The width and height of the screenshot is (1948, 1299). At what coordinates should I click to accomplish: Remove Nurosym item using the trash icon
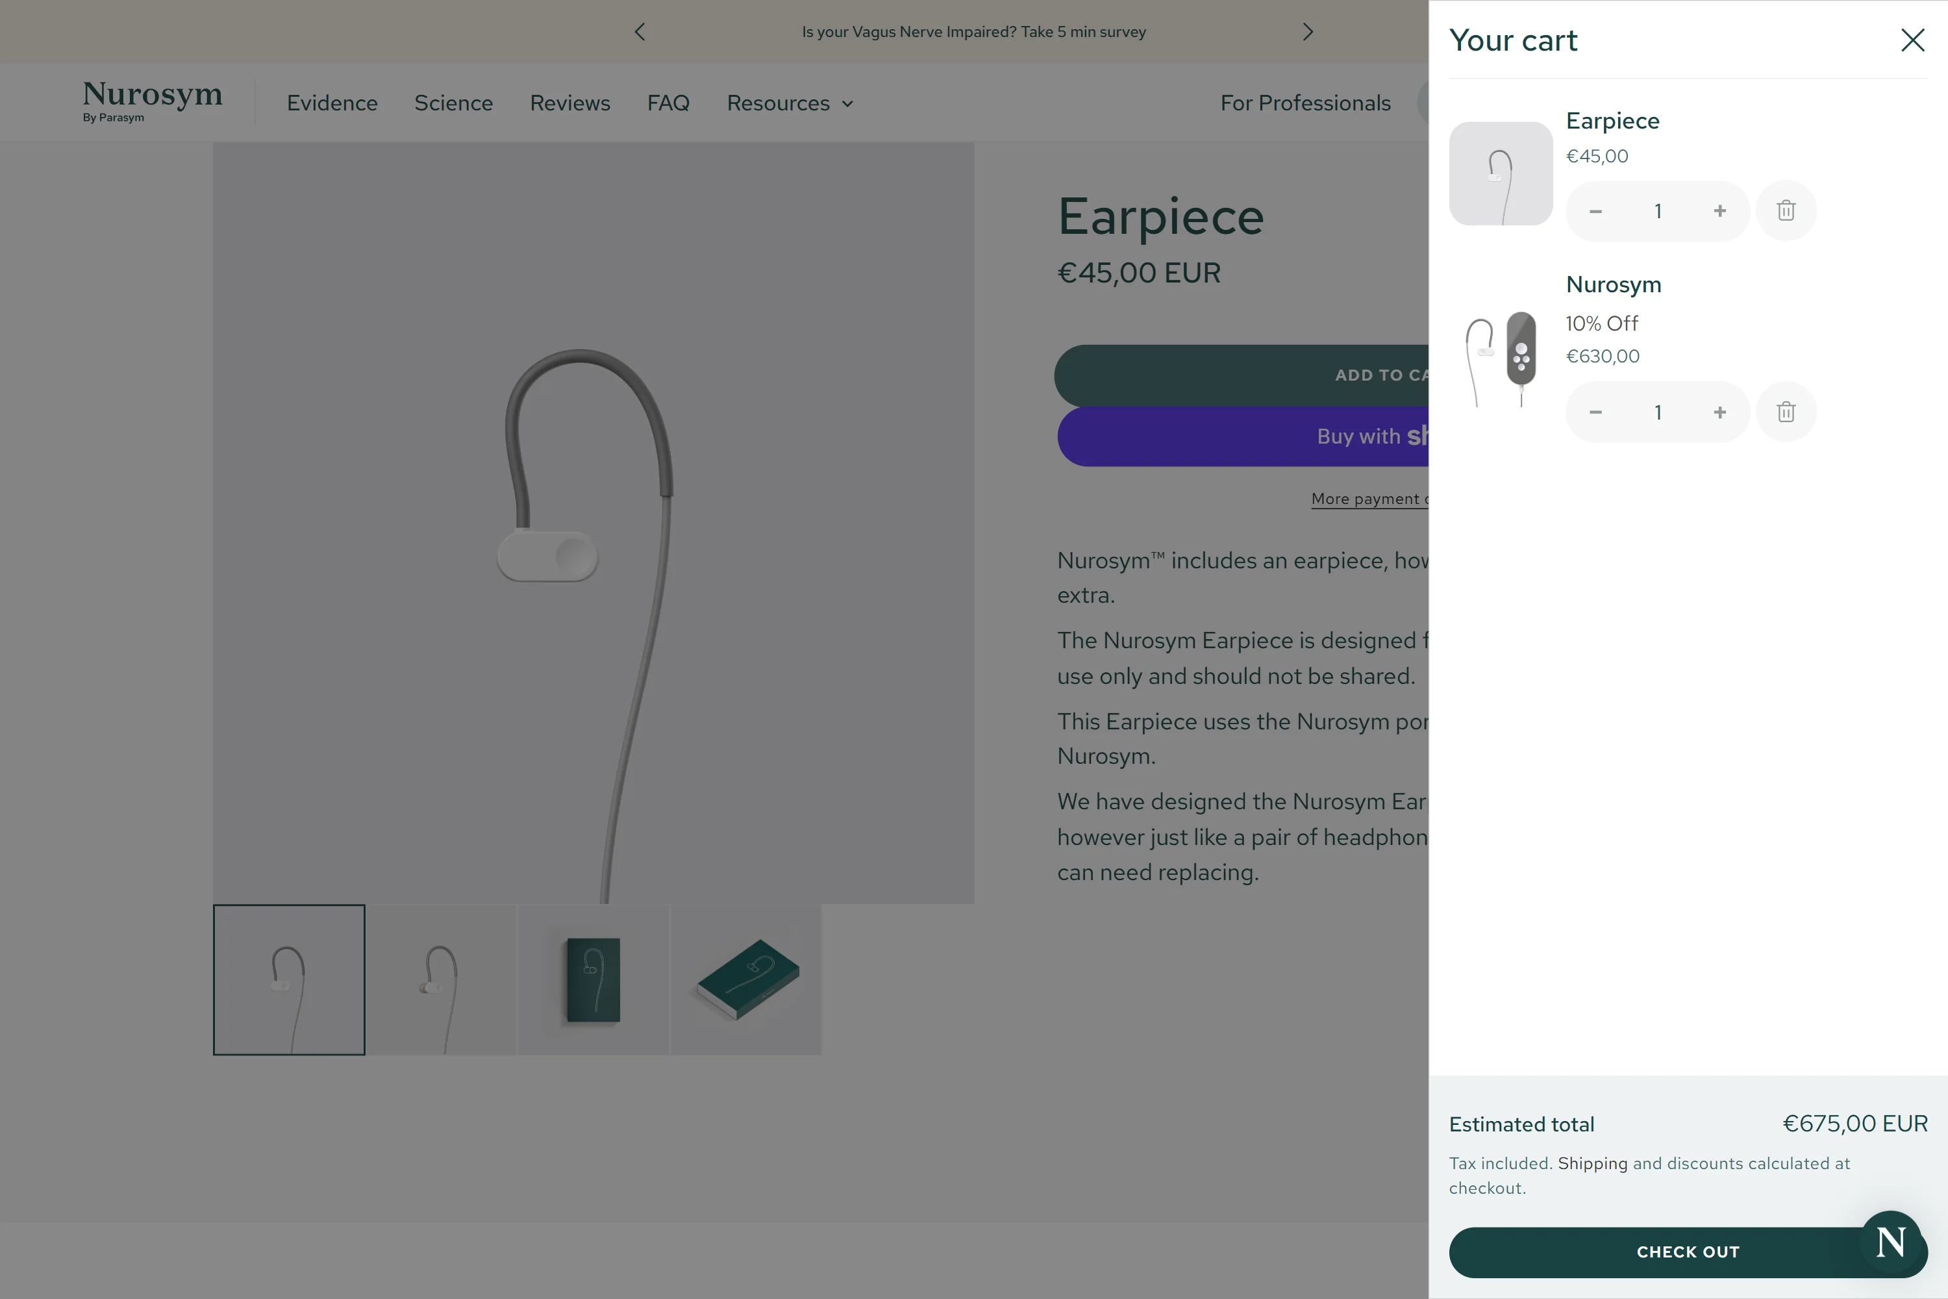[x=1786, y=412]
